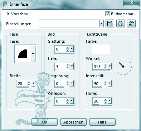Click the Höhe value field showing 30
Screen dimensions: 141x131
98,101
